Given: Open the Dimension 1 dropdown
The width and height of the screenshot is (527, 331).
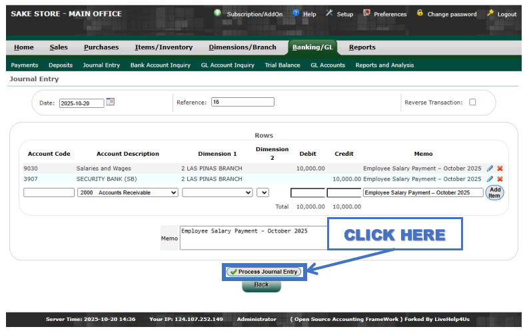Looking at the screenshot, I should (217, 192).
